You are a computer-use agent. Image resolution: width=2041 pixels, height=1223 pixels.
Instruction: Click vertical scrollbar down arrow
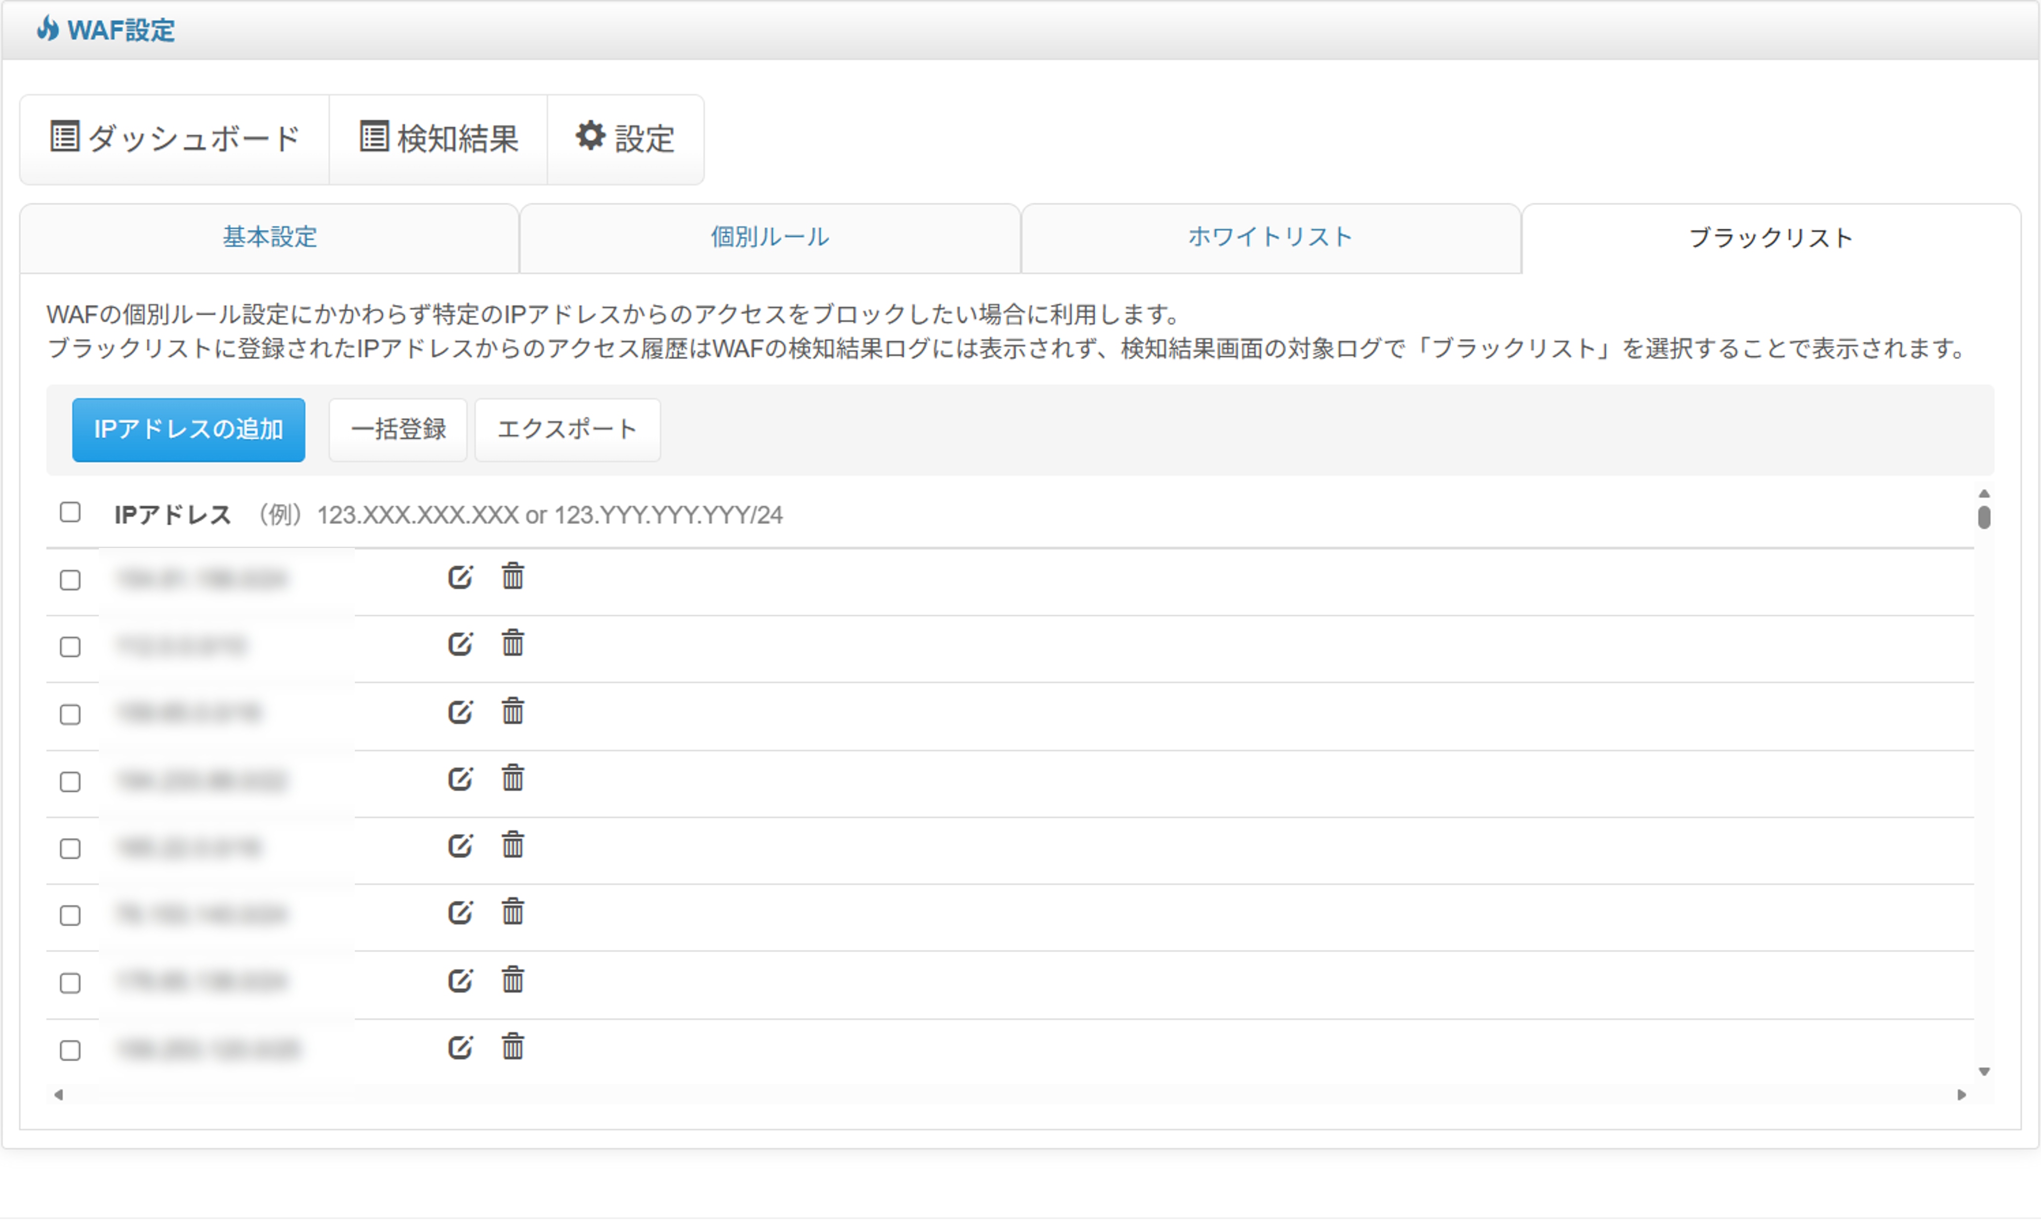coord(1984,1072)
